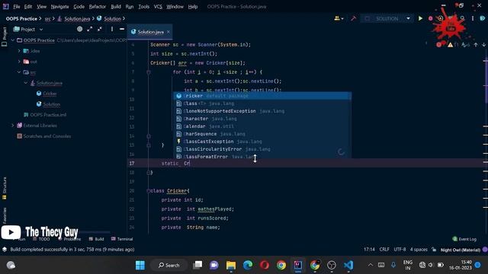Open the VCS menu

pyautogui.click(x=158, y=7)
